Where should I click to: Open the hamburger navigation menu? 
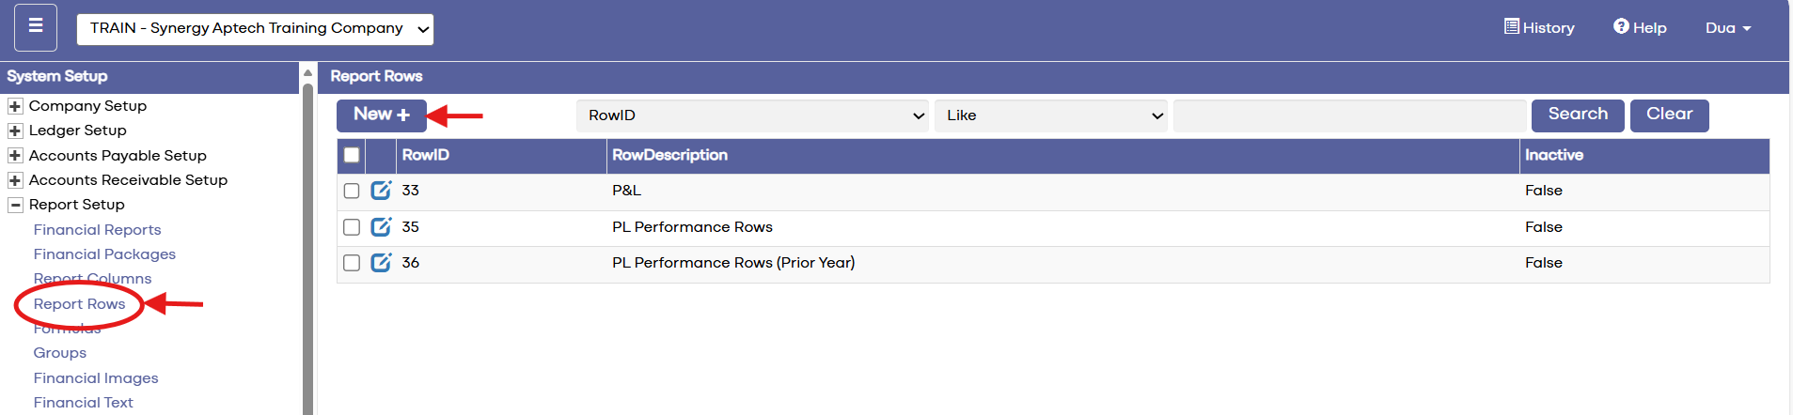[36, 27]
